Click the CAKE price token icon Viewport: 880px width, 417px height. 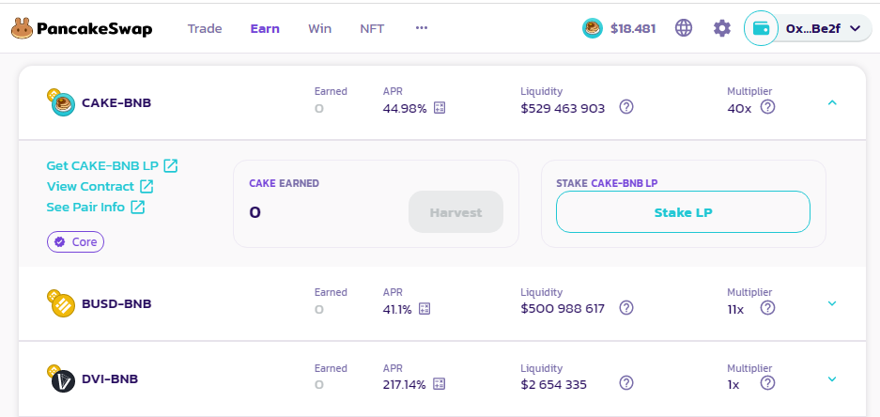593,28
